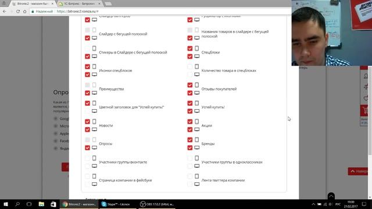Open Task View on the taskbar
372x209 pixels.
pos(29,204)
